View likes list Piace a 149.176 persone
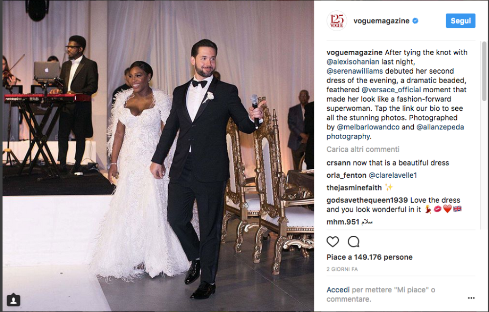 (x=369, y=257)
